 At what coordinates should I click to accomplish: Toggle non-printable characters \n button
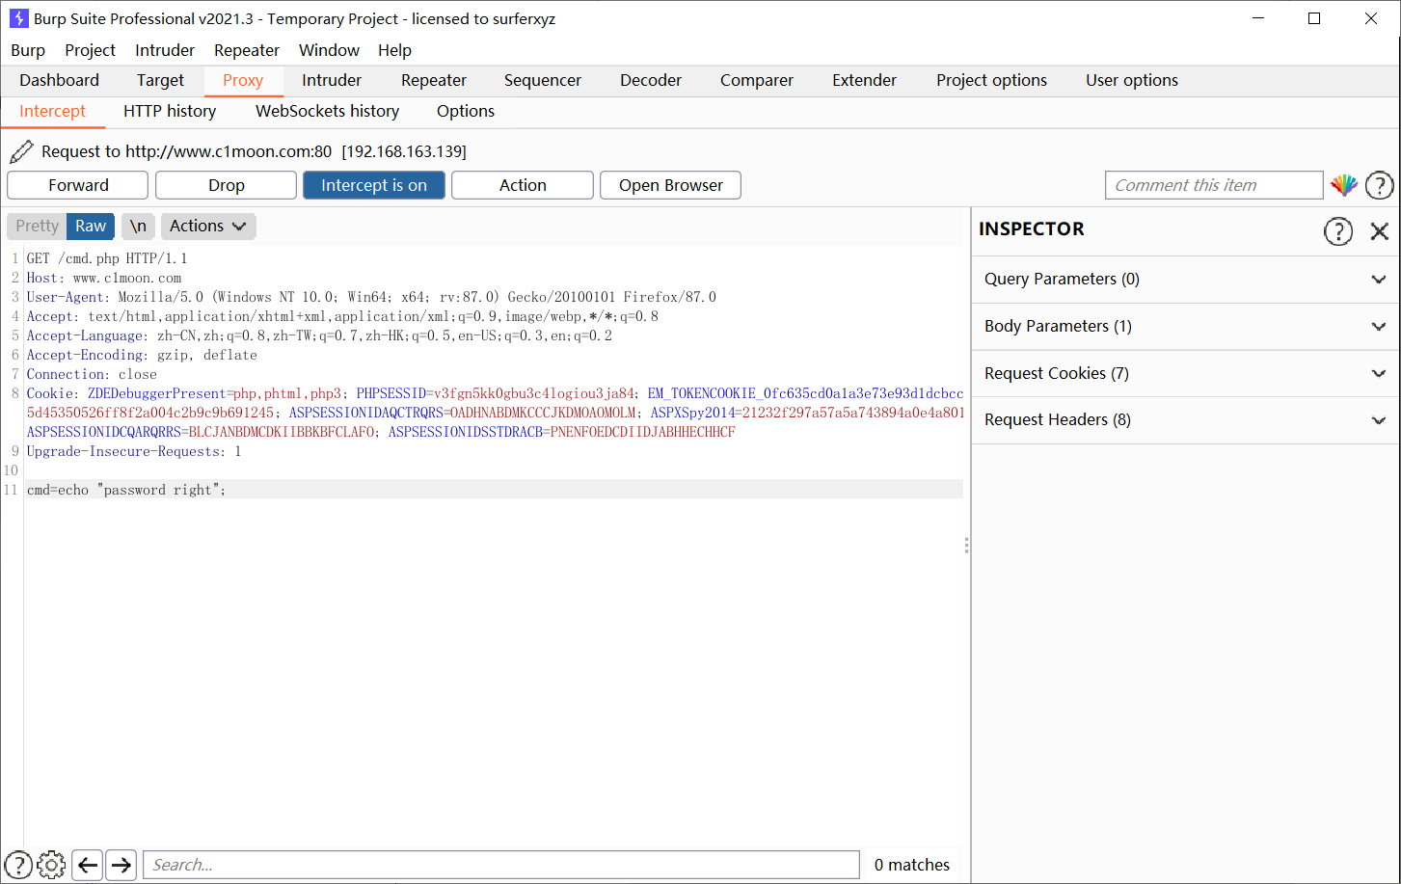pos(138,226)
